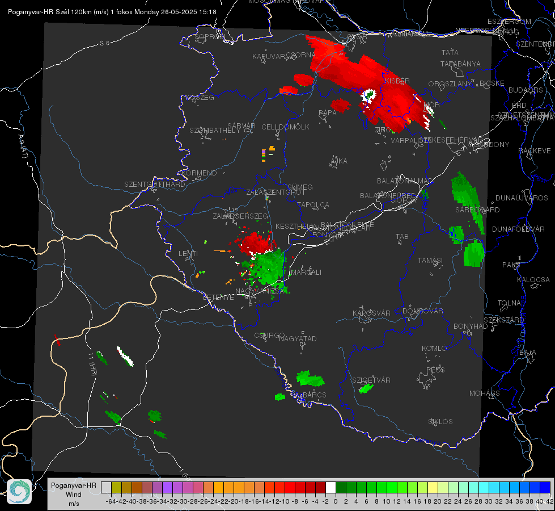Click the BALATONALMÁDI town label
This screenshot has height=511, width=555.
click(406, 181)
